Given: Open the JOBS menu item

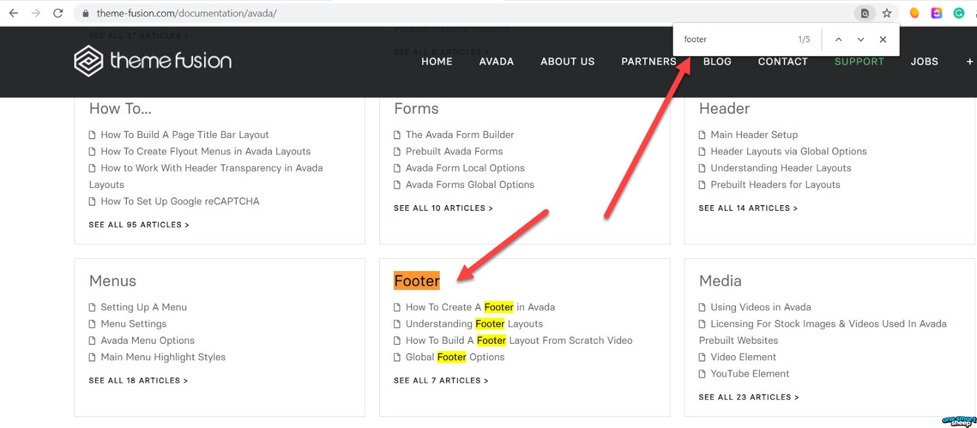Looking at the screenshot, I should coord(924,62).
